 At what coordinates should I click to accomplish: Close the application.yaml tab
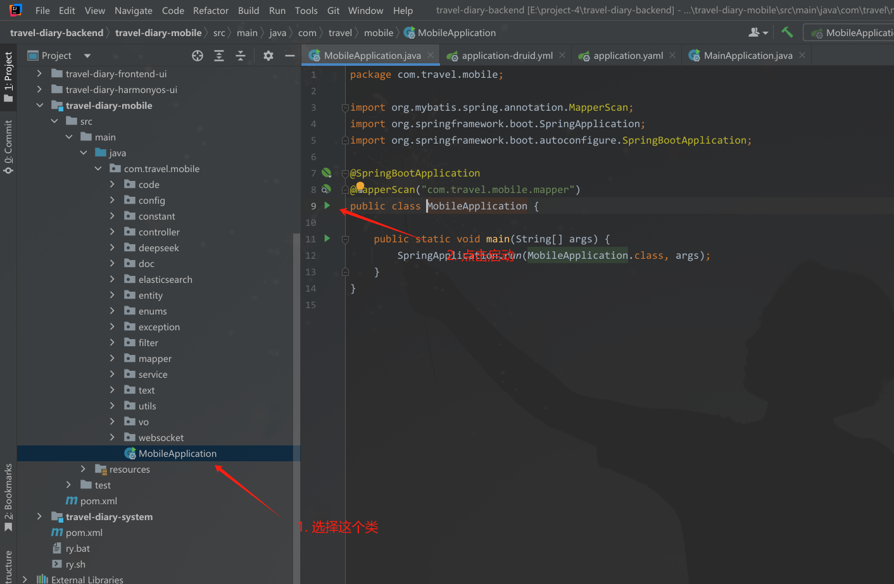(672, 55)
